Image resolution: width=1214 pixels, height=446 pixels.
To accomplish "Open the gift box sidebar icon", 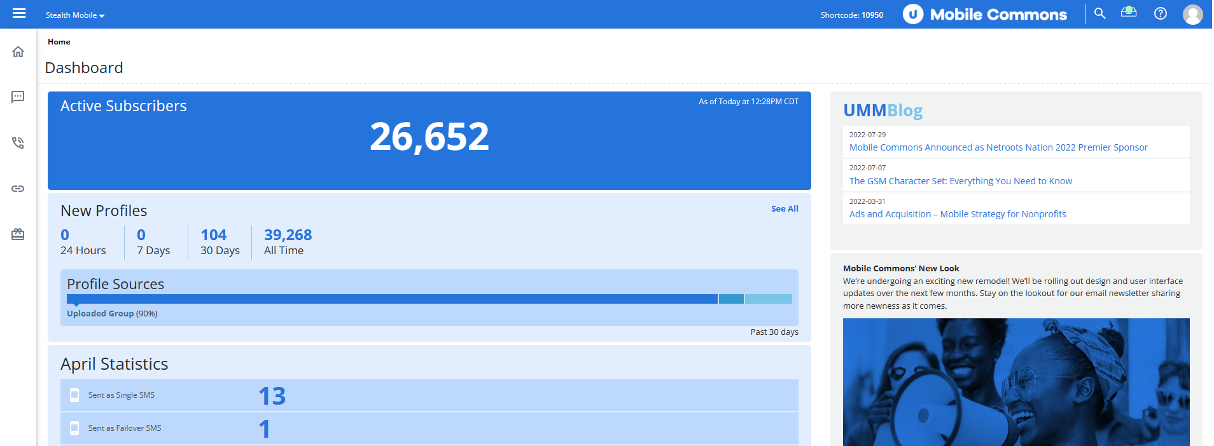I will click(x=18, y=234).
